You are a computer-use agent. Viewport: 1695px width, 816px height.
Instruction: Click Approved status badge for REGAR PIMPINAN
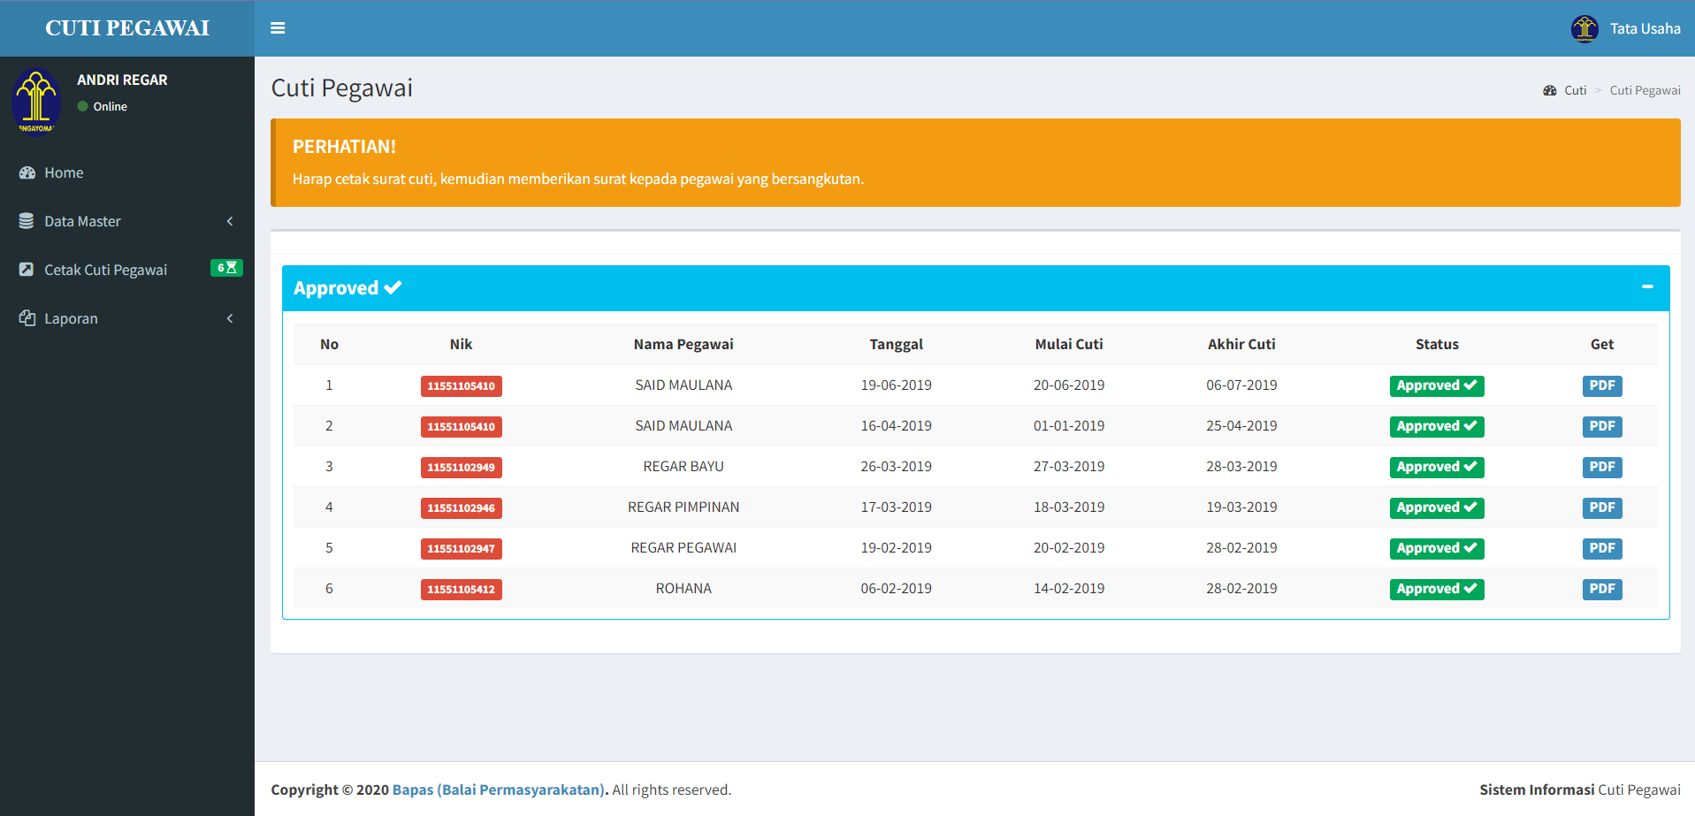(1436, 507)
